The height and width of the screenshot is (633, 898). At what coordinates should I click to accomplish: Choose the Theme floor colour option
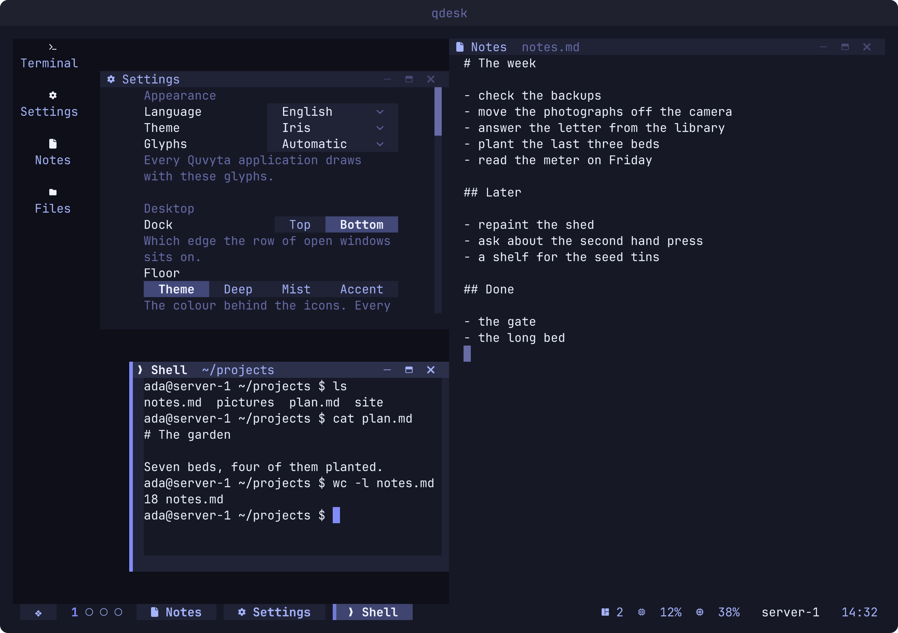point(176,289)
